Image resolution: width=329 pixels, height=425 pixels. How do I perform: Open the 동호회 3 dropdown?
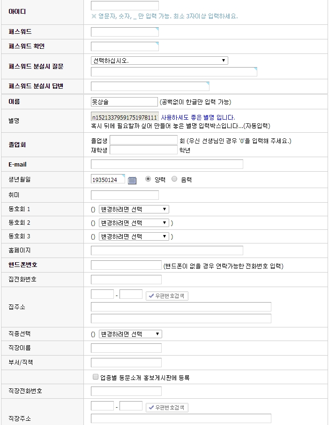point(134,236)
